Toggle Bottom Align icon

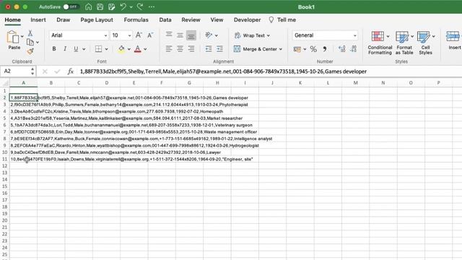click(x=191, y=35)
